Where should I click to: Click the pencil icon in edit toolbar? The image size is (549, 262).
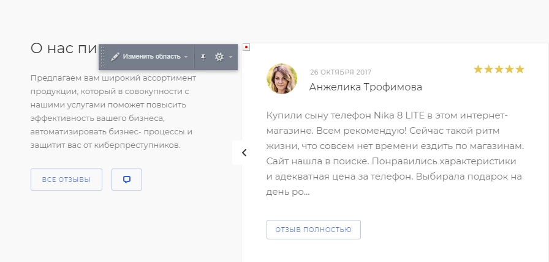pos(115,57)
